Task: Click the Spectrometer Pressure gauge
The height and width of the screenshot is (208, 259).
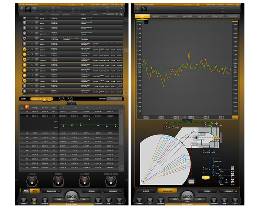Action: coord(111,181)
